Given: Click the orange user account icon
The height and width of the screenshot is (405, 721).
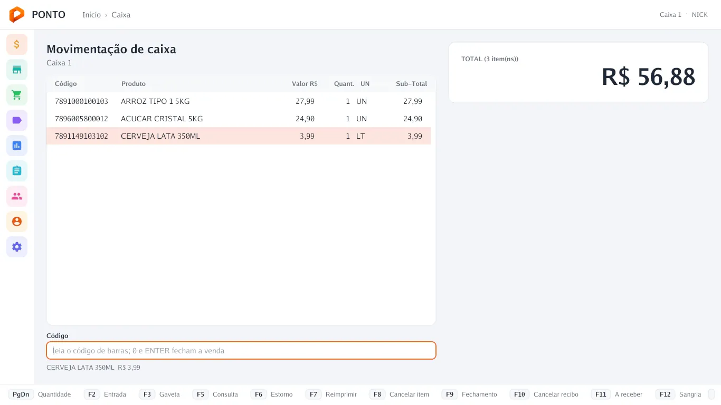Looking at the screenshot, I should [x=17, y=221].
